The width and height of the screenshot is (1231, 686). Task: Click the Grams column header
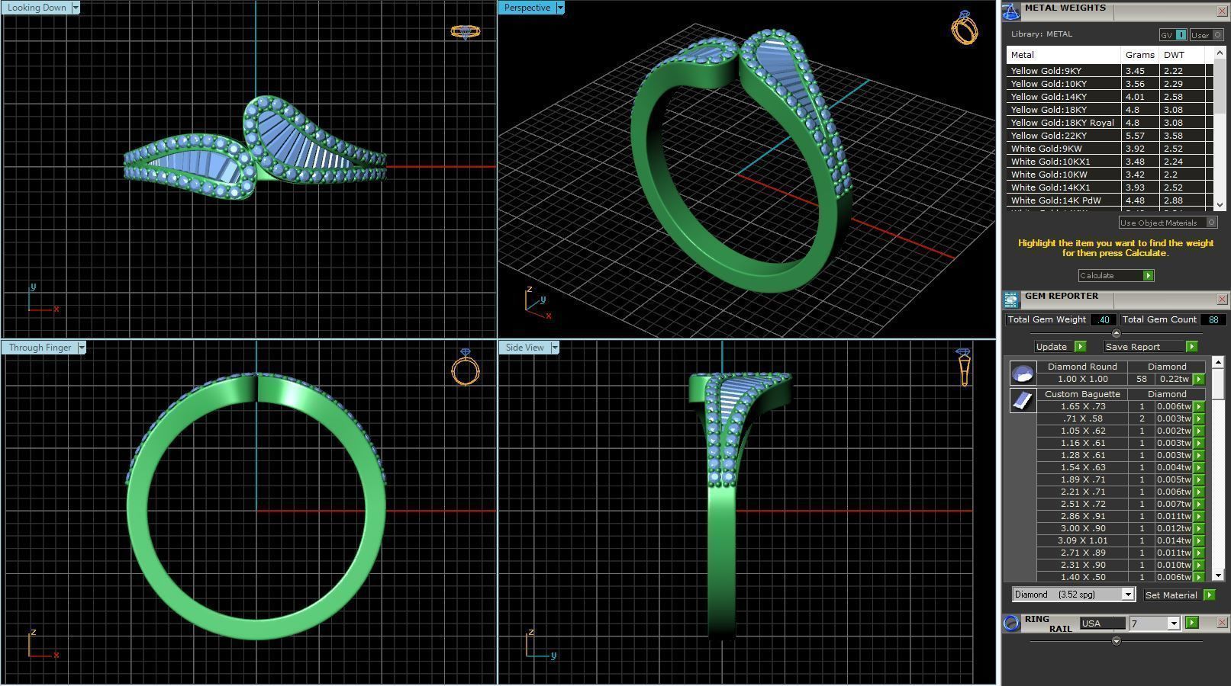point(1140,55)
